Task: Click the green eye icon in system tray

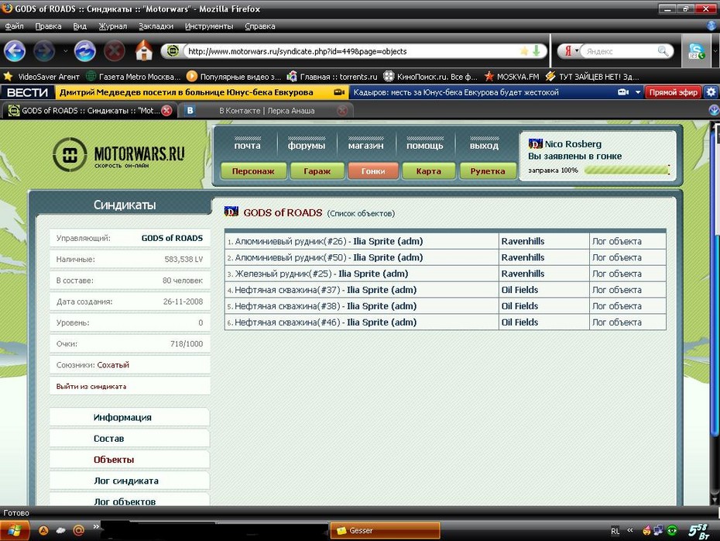Action: click(672, 531)
